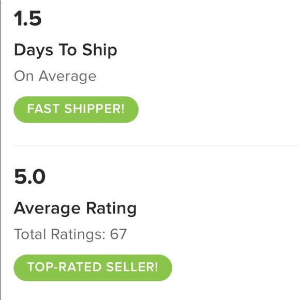
Task: Click the word Ship in the heading
Action: (99, 50)
